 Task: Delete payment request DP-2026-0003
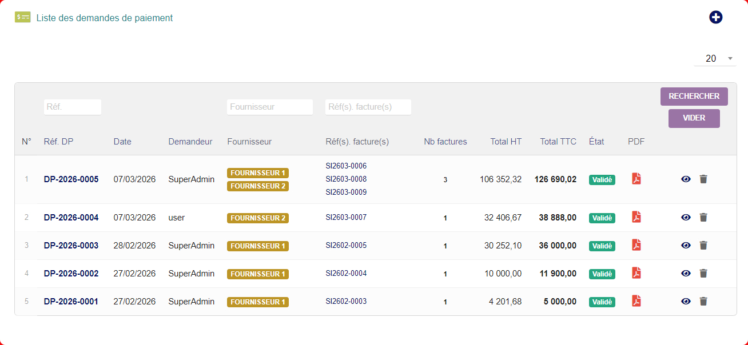(703, 246)
